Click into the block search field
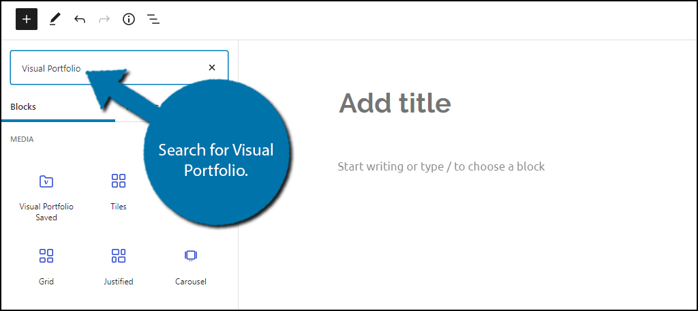This screenshot has width=698, height=311. point(119,68)
